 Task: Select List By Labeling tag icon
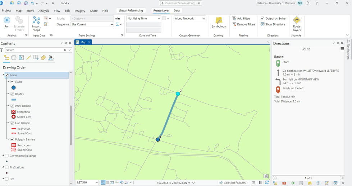[x=44, y=58]
